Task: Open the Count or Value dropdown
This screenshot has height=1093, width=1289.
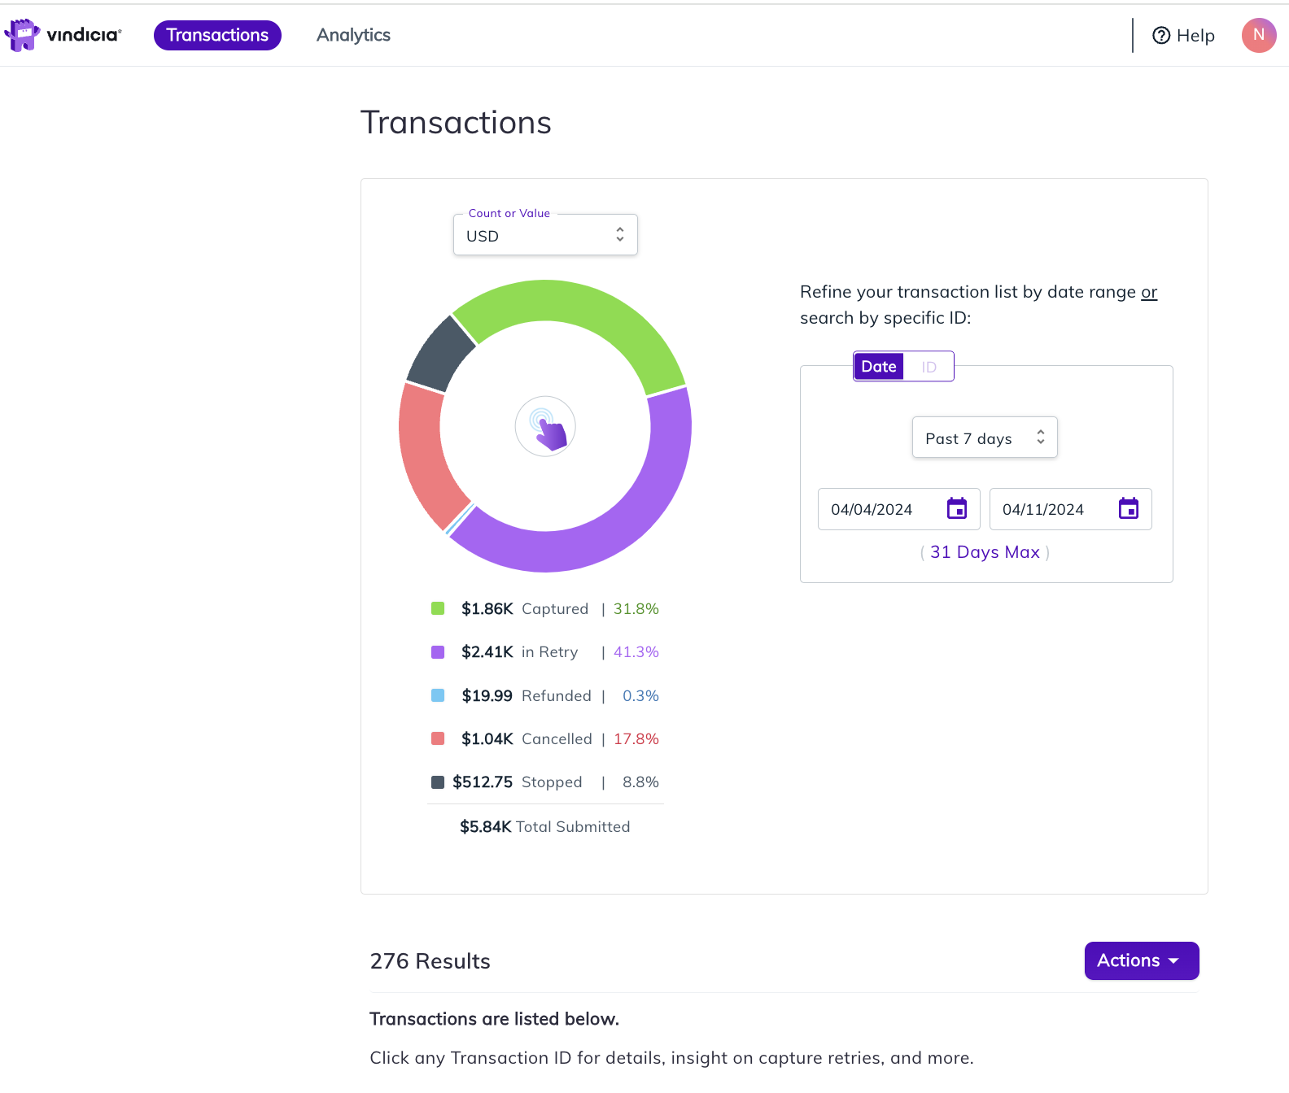Action: click(545, 235)
